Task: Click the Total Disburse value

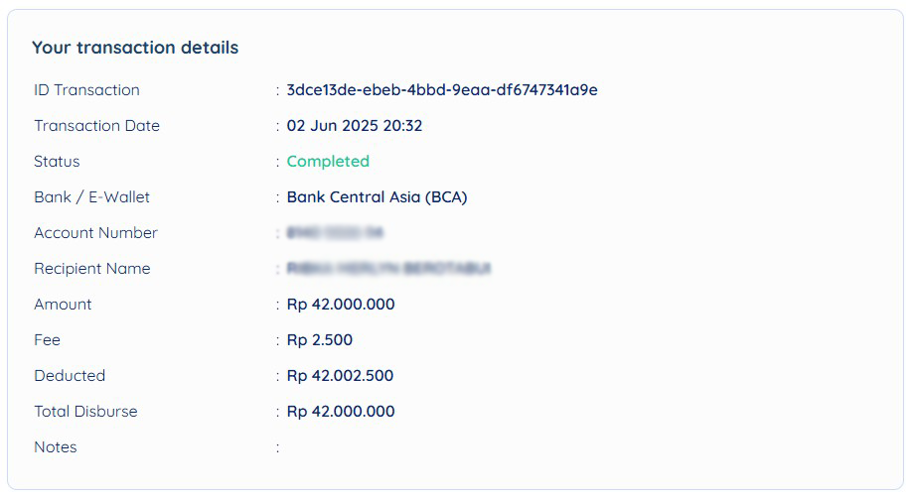Action: click(341, 412)
